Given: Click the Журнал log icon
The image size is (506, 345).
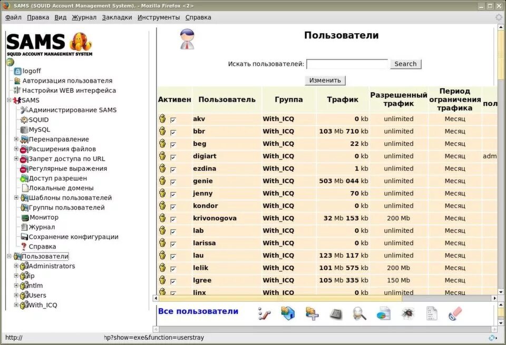Looking at the screenshot, I should [x=24, y=227].
